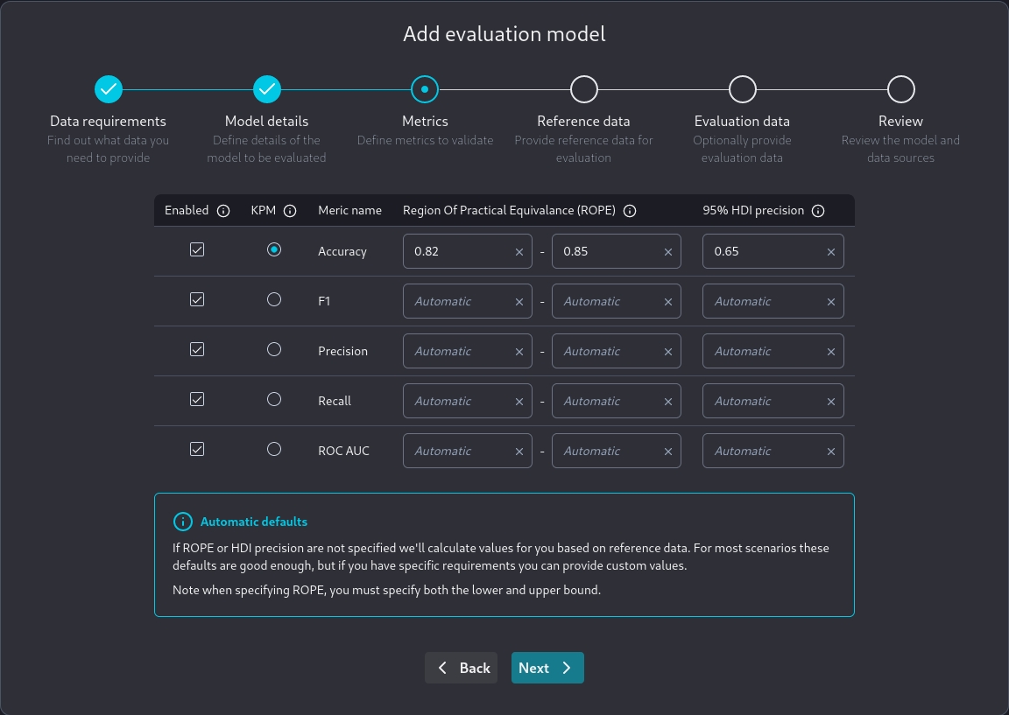Select ROC AUC as the KPM radio

(274, 450)
